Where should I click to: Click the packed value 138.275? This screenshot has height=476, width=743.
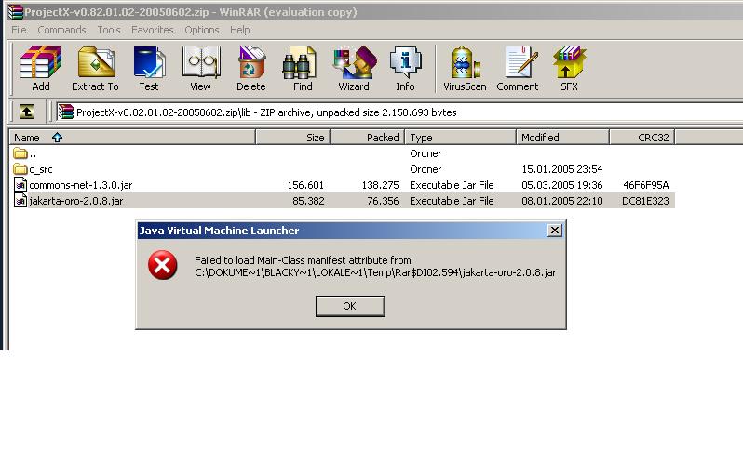[381, 185]
